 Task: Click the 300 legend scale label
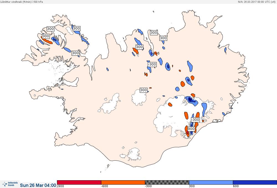click(192, 186)
